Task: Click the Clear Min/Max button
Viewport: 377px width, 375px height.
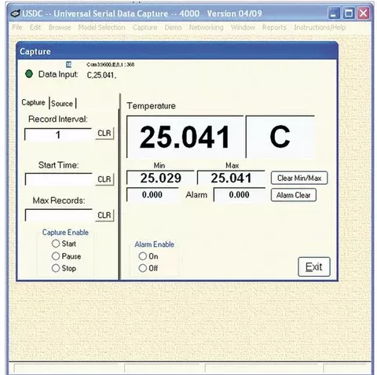Action: [x=299, y=178]
